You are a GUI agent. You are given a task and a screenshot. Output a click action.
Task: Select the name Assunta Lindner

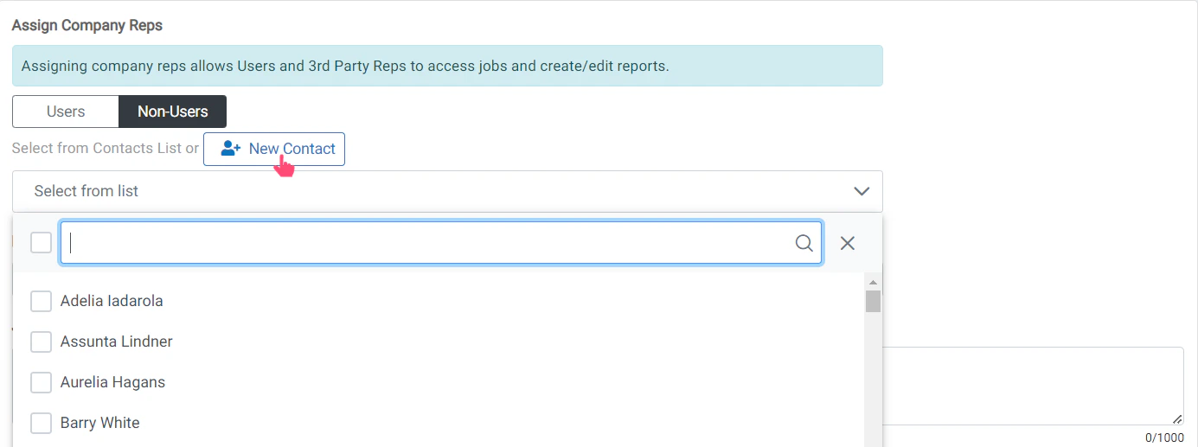117,342
